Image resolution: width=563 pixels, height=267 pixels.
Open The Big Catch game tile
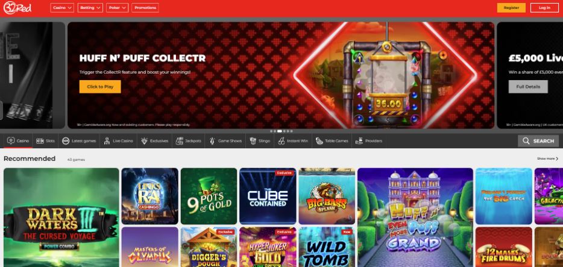504,196
